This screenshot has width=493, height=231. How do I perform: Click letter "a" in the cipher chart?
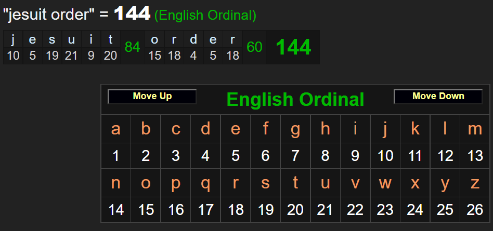116,129
